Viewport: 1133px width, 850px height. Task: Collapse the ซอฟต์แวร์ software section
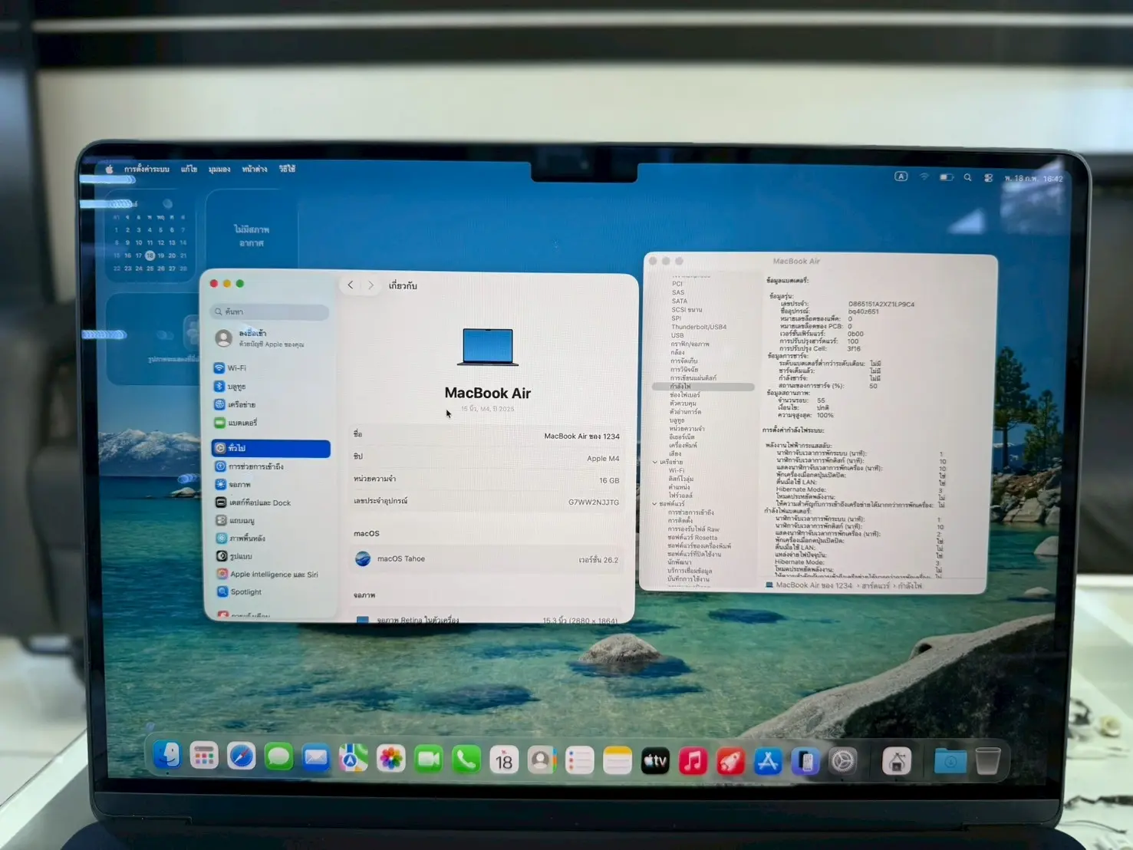click(656, 504)
